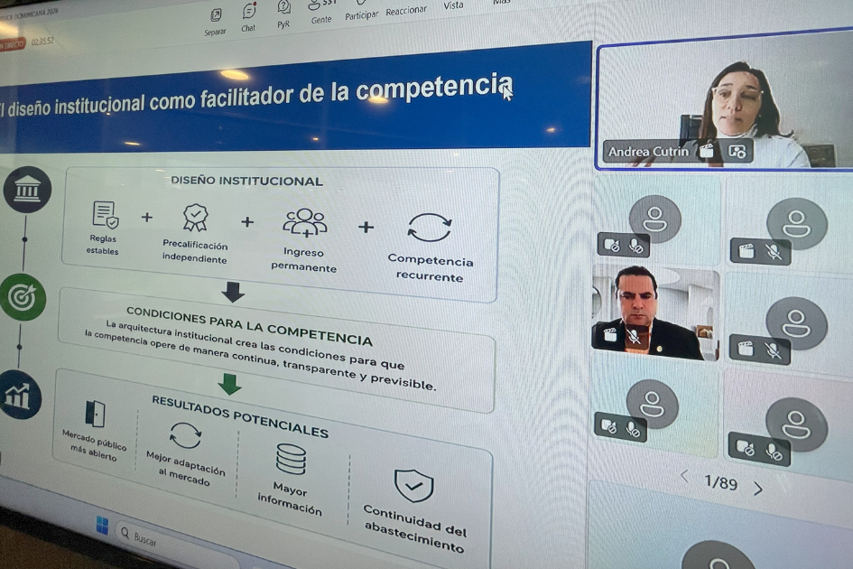Click the 'Mejor adaptación al mercado' label
This screenshot has width=853, height=569.
186,469
